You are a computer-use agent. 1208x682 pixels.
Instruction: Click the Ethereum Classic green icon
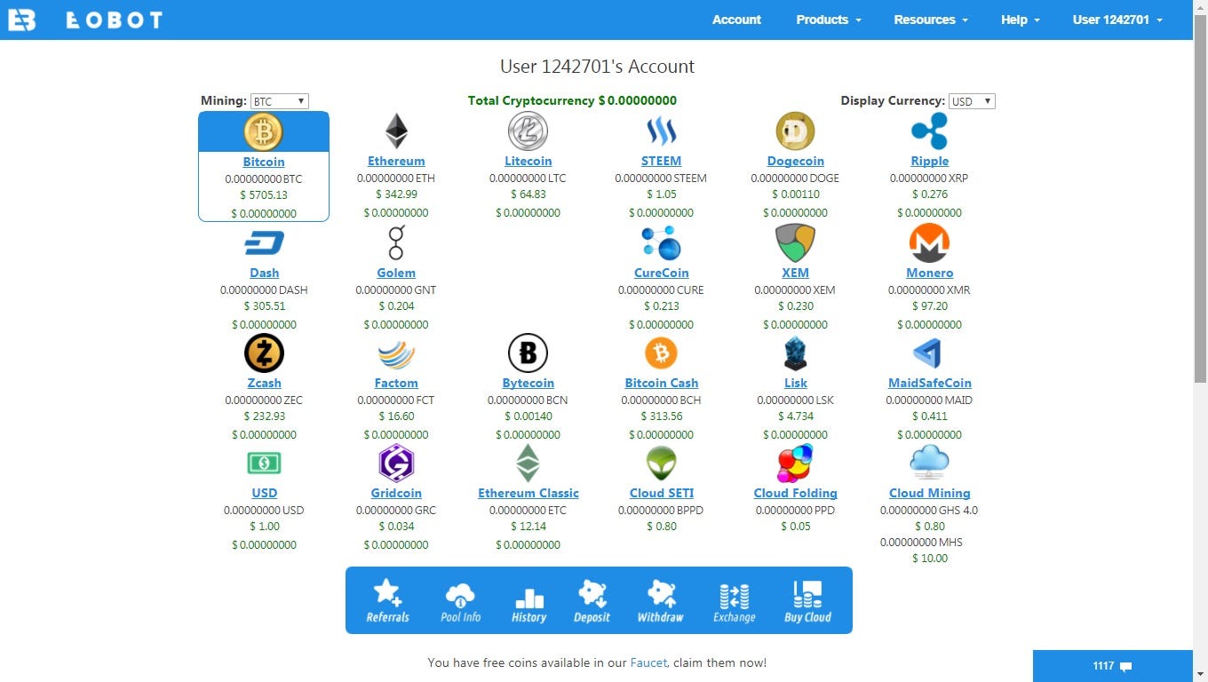[x=528, y=463]
